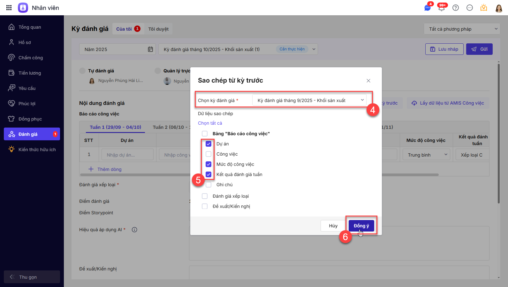Click the Năm 2025 year picker
Image resolution: width=508 pixels, height=287 pixels.
click(x=118, y=49)
